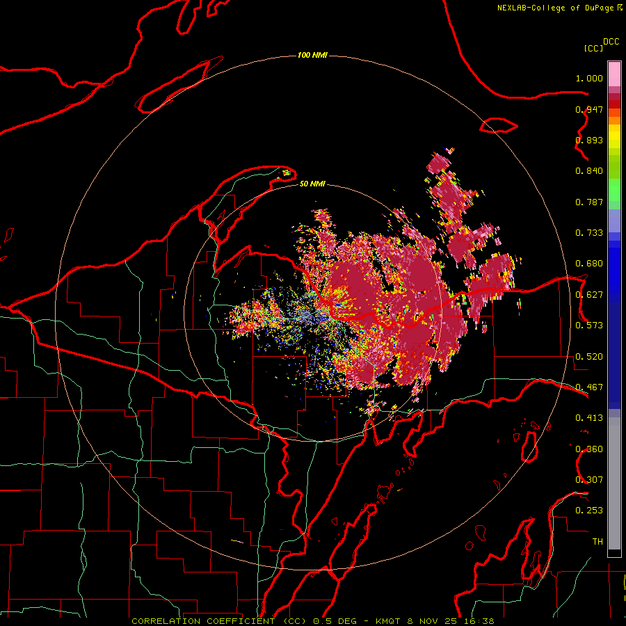The image size is (626, 626).
Task: Click the 0.893 value on the color scale
Action: [x=589, y=140]
